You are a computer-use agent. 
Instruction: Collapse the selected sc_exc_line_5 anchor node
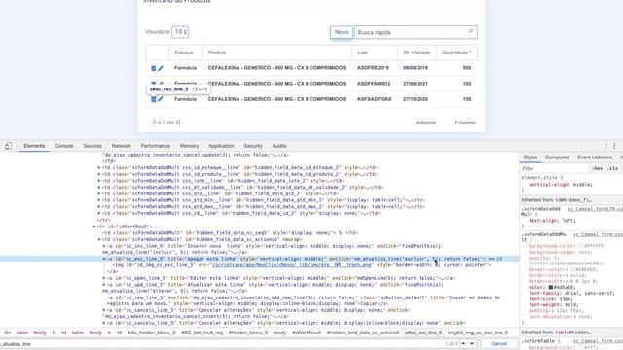(104, 259)
